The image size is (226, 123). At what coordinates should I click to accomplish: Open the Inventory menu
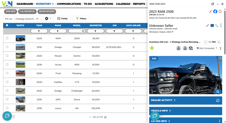pos(45,4)
